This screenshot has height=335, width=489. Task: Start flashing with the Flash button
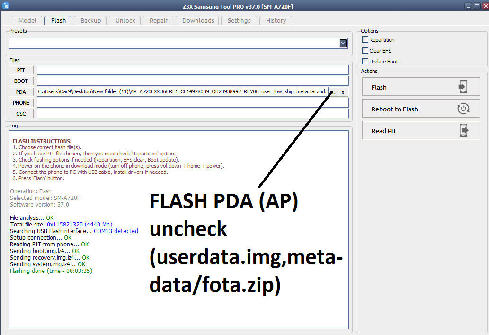(x=421, y=87)
